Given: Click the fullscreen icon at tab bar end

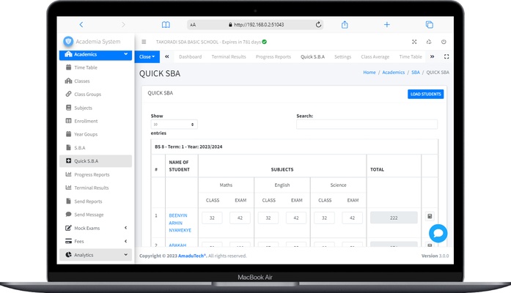Looking at the screenshot, I should click(x=446, y=56).
